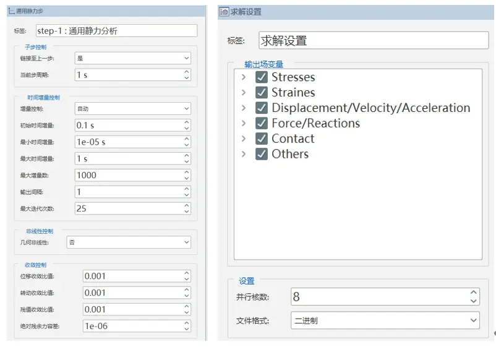The width and height of the screenshot is (496, 347).
Task: Click the 最大增量数 field showing 1000
Action: (x=133, y=175)
